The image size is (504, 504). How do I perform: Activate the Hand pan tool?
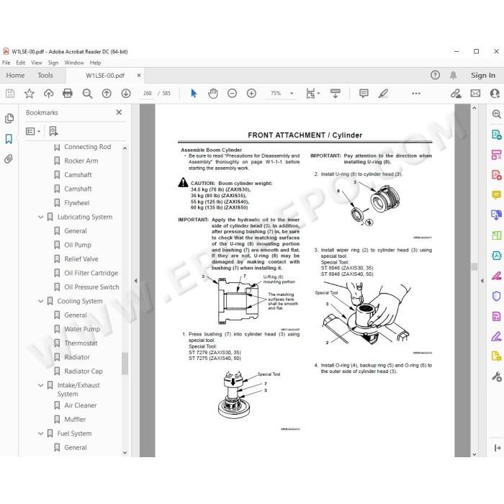coord(213,94)
